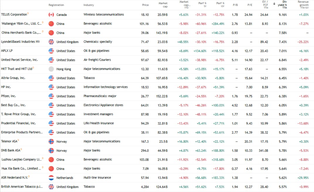Screen dimensions: 314x192
Task: Click the US flag in Best Buy row
Action: tap(51, 105)
